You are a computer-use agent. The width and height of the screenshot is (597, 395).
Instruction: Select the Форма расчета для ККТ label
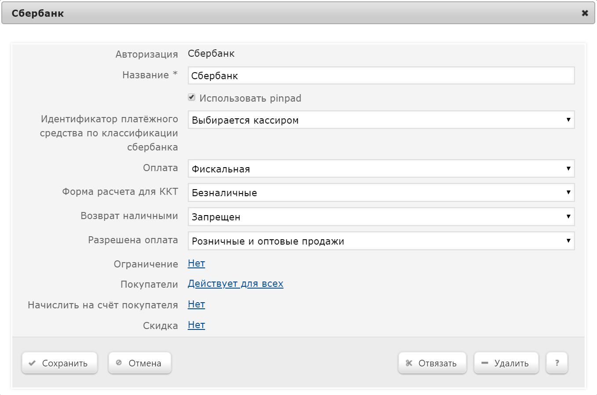click(120, 192)
